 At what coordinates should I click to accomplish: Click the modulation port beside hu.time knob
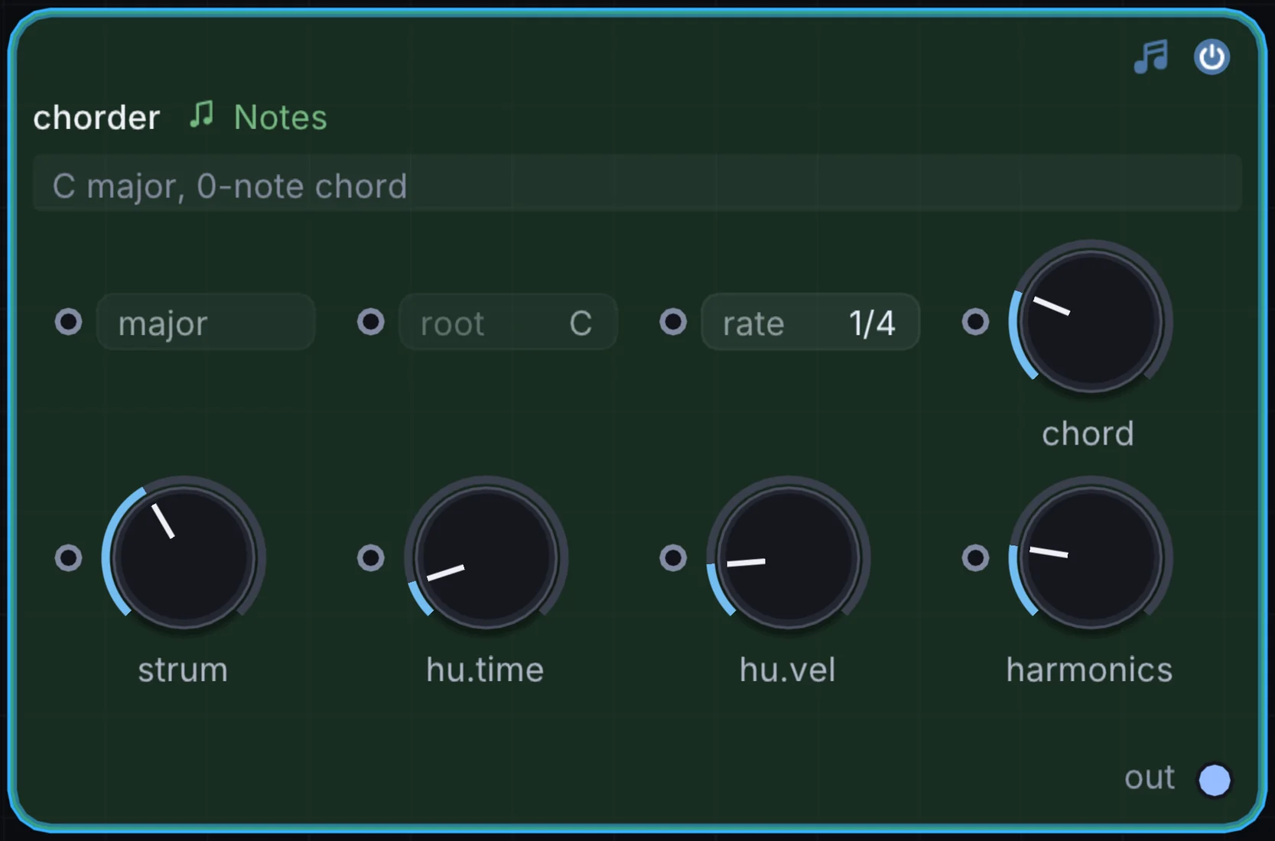371,558
